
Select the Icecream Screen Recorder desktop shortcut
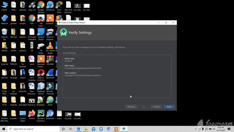point(41,61)
